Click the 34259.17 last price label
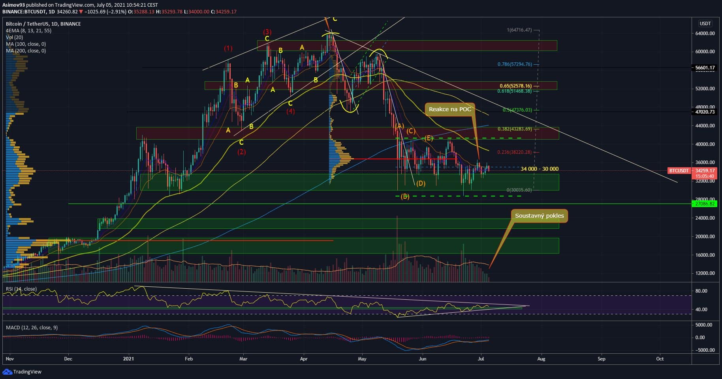722x379 pixels. (705, 171)
